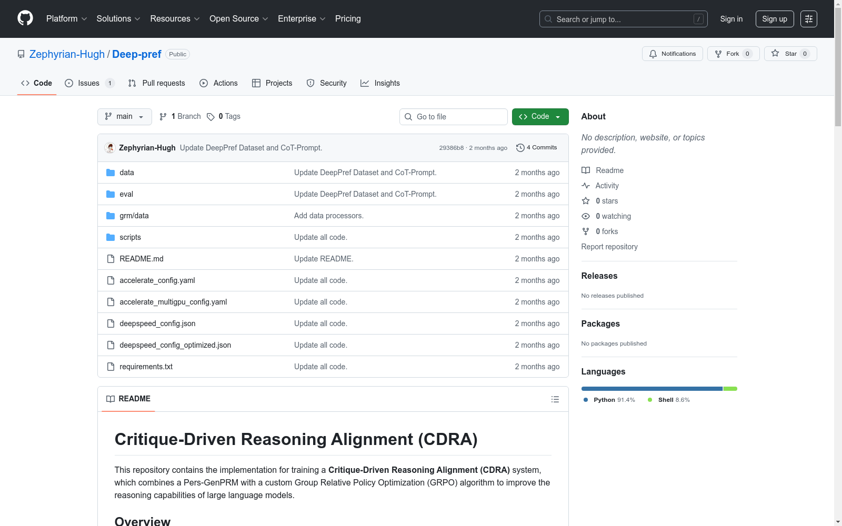
Task: Open the green Code dropdown
Action: [540, 117]
